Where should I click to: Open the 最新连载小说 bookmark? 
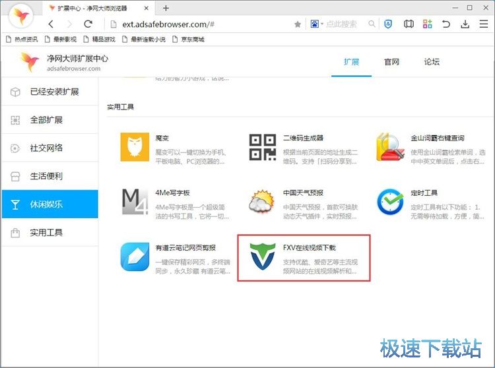pos(144,39)
